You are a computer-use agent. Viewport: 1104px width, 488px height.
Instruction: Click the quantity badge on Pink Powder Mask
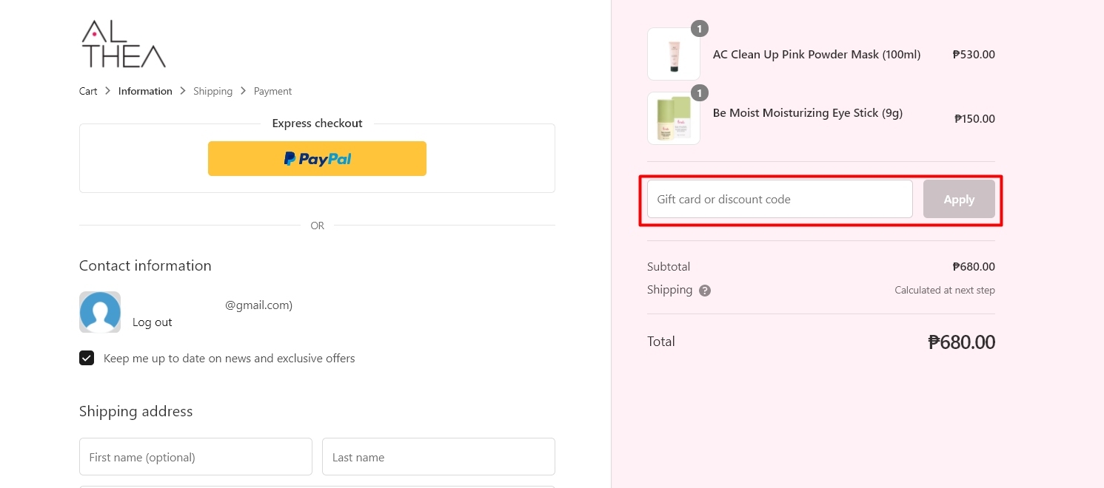[x=700, y=28]
